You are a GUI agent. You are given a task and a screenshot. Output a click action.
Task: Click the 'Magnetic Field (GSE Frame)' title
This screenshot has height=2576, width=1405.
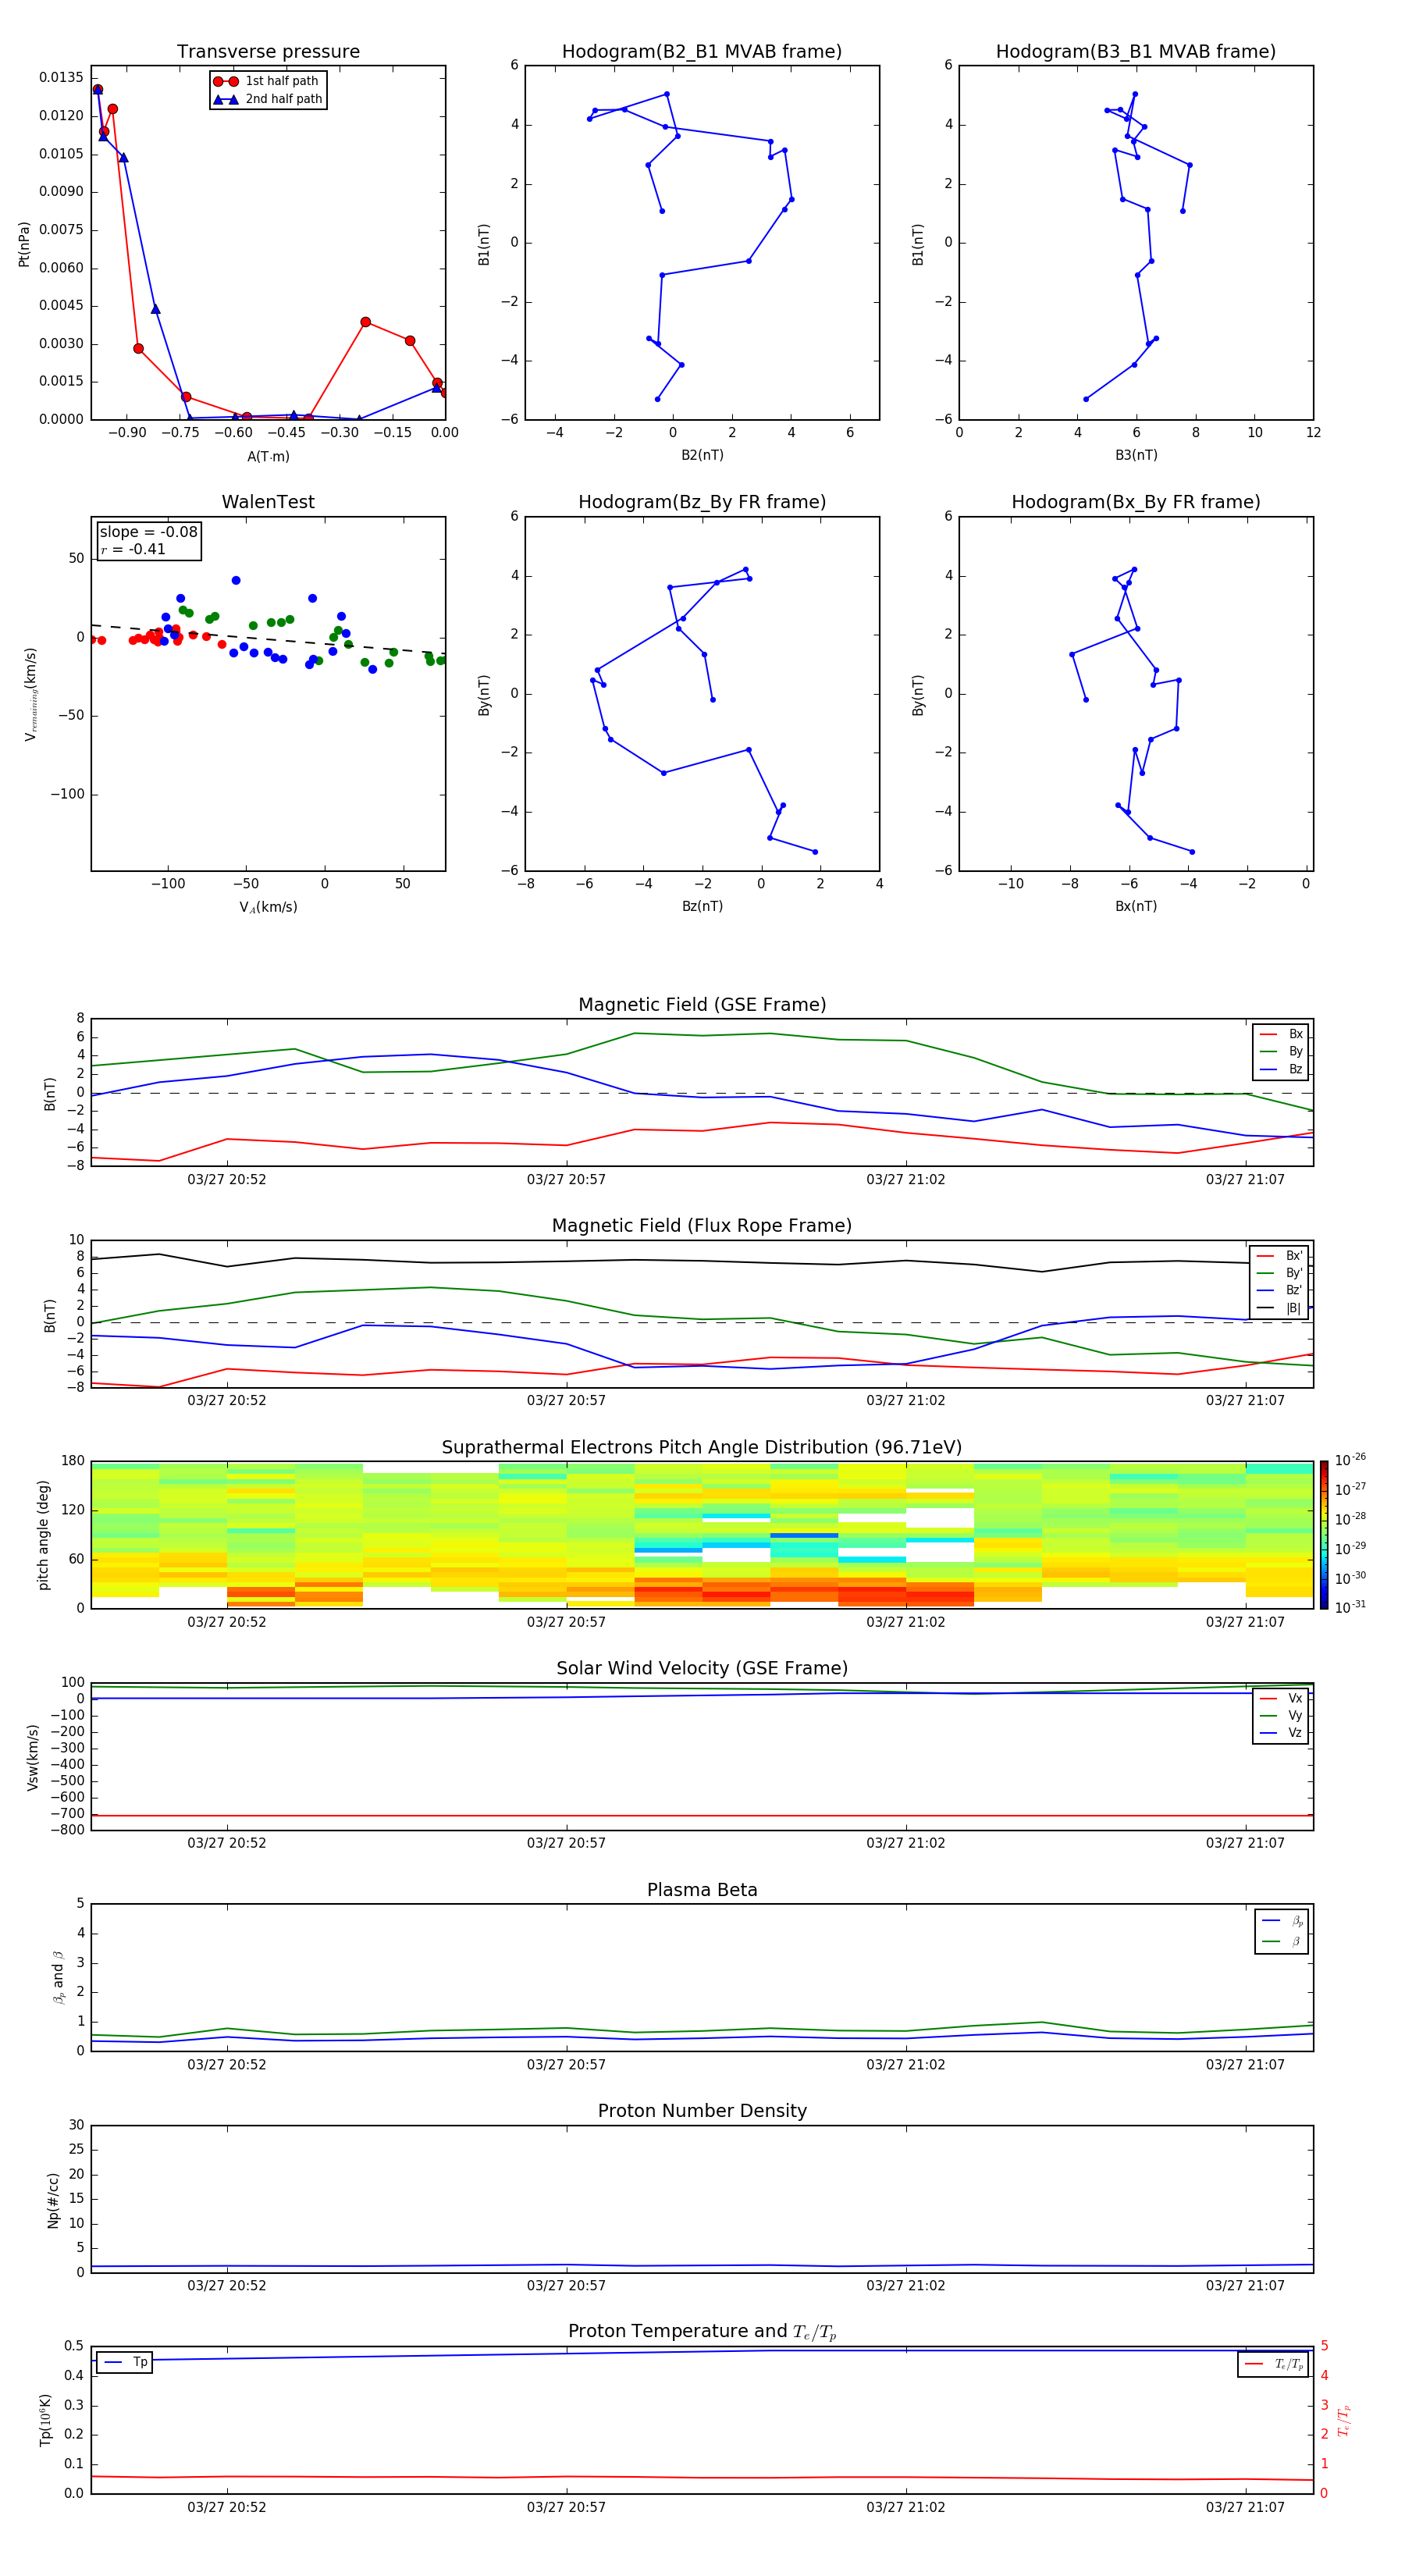(x=702, y=1005)
